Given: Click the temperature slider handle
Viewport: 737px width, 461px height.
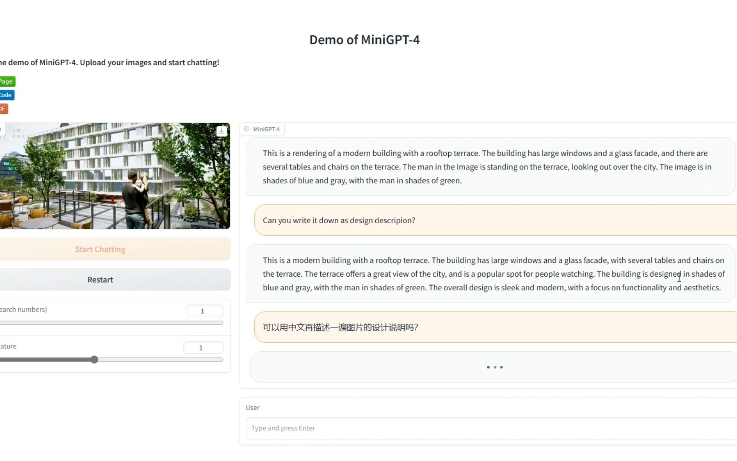Looking at the screenshot, I should 94,360.
